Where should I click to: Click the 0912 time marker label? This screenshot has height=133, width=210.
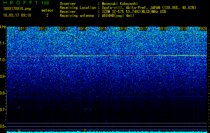coord(43,29)
